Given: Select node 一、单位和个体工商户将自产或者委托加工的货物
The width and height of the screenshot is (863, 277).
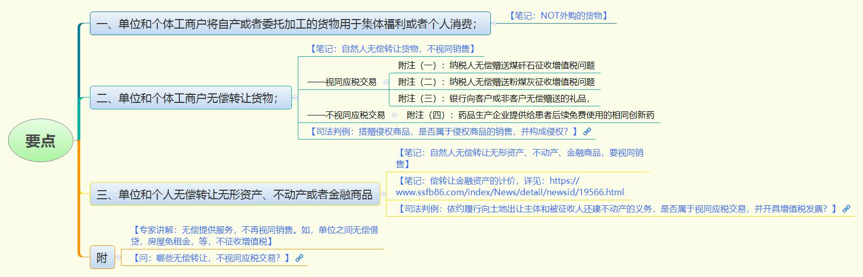Looking at the screenshot, I should pos(290,24).
